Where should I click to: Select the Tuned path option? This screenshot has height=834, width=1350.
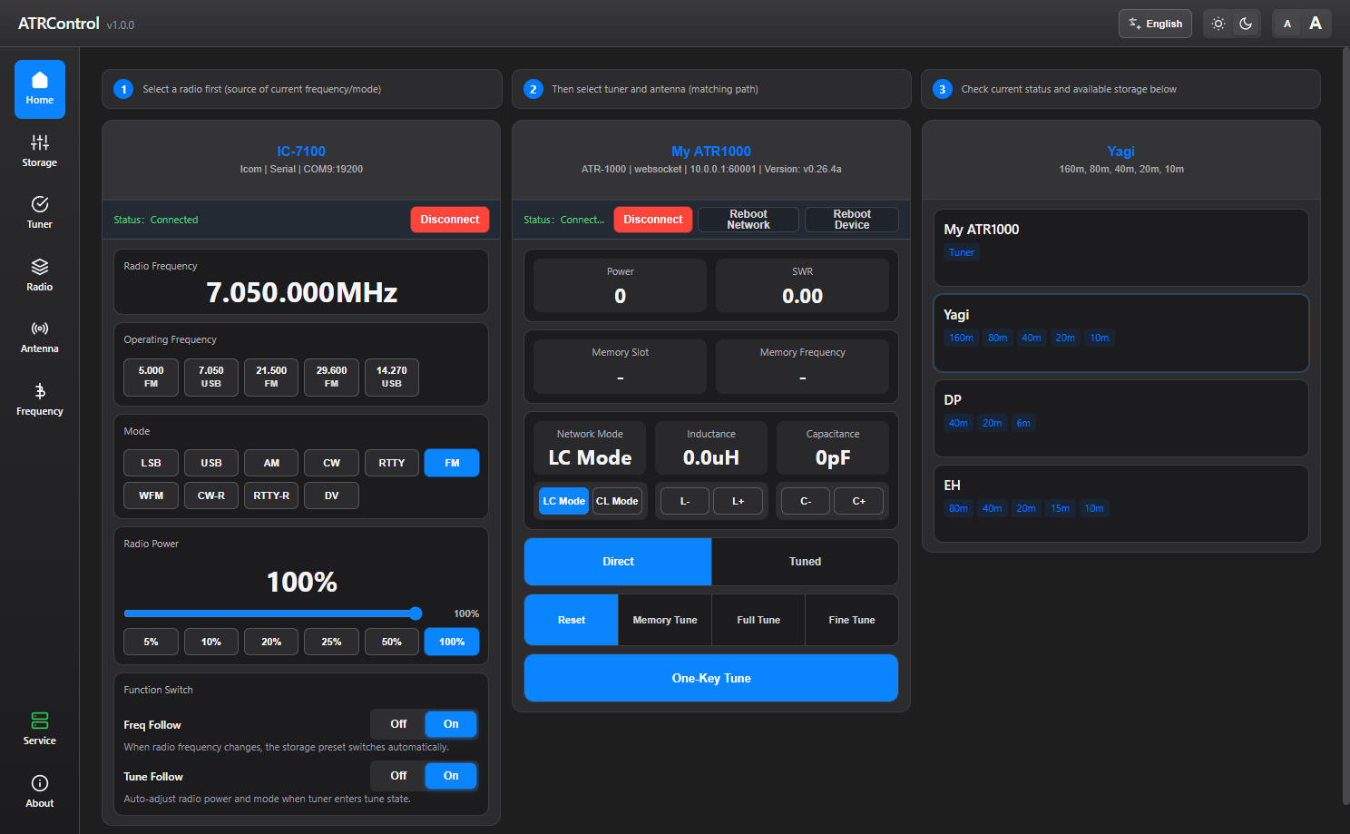coord(805,562)
